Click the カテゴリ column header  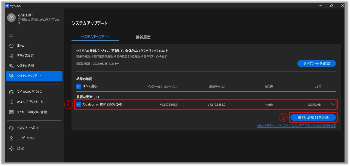[269, 87]
